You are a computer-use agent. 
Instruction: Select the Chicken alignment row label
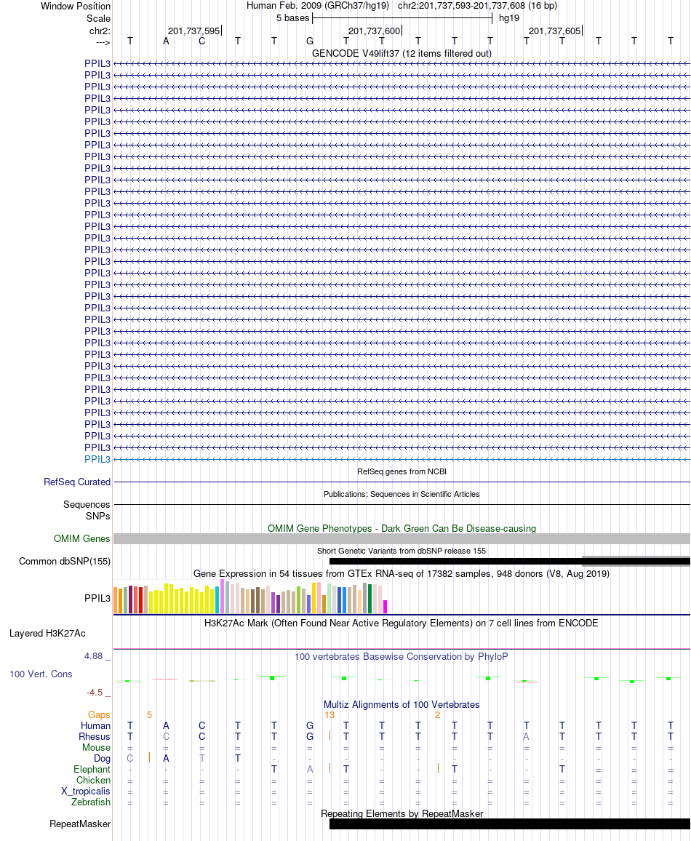(93, 781)
